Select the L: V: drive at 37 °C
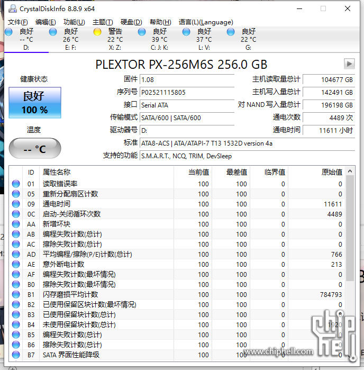Image resolution: width=364 pixels, height=370 pixels. coord(204,39)
